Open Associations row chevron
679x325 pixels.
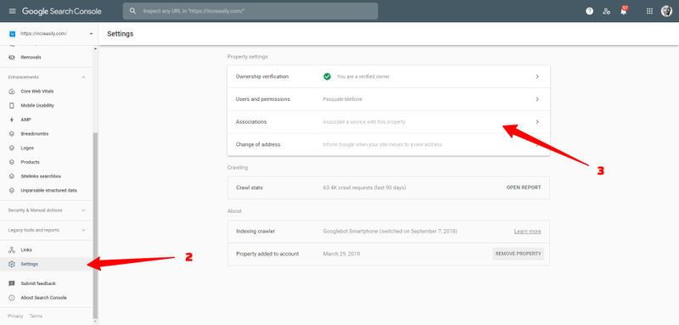coord(537,122)
